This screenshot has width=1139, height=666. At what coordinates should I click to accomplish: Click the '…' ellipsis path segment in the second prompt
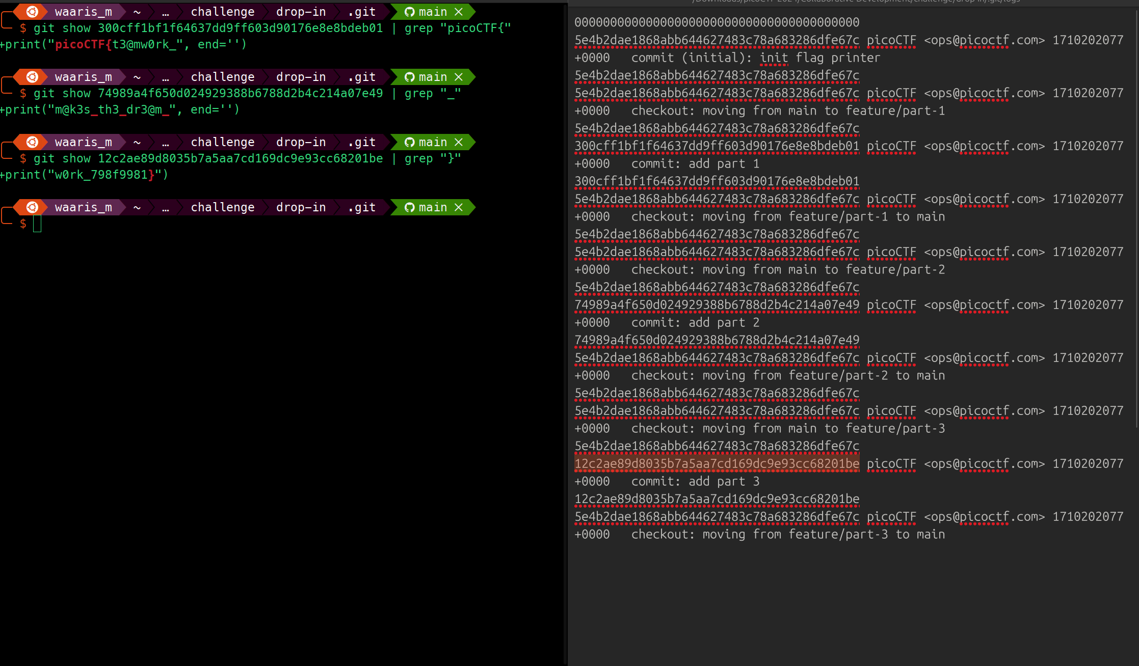165,77
